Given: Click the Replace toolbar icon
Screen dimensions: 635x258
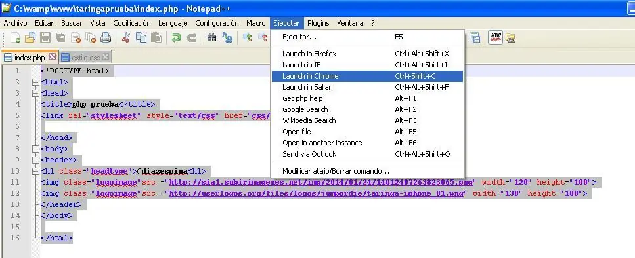Looking at the screenshot, I should click(x=227, y=38).
